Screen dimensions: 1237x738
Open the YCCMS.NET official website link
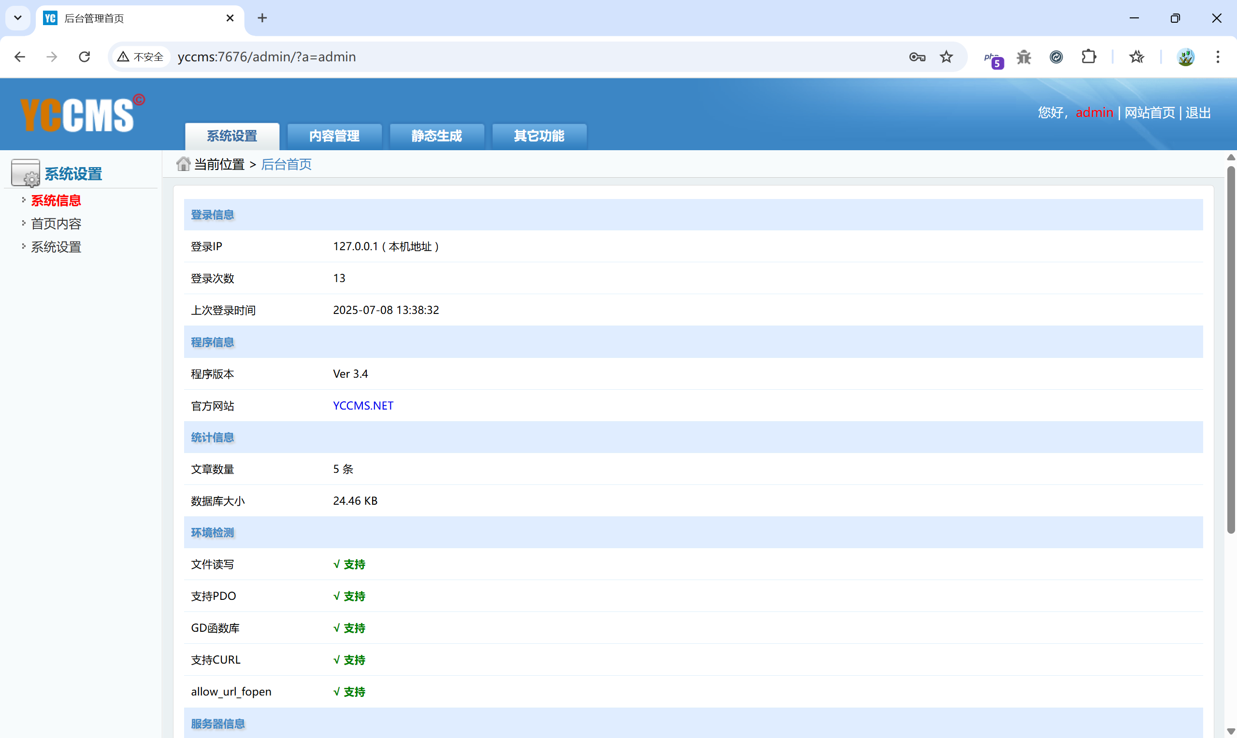[363, 405]
